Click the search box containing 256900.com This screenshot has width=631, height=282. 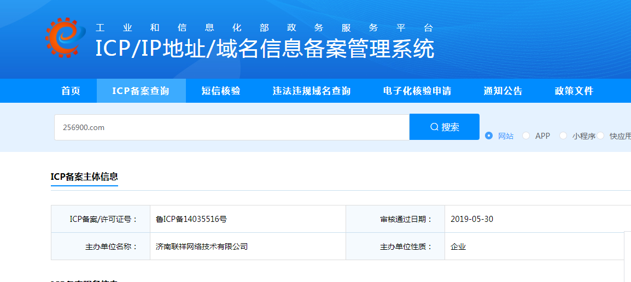232,127
